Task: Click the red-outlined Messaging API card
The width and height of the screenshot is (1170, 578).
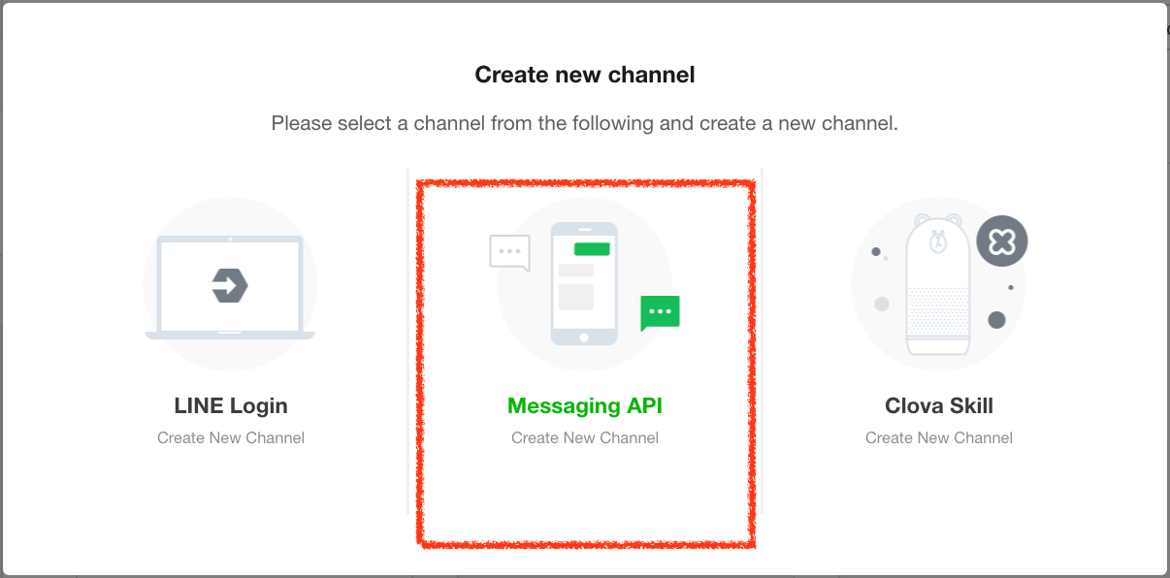Action: (x=585, y=359)
